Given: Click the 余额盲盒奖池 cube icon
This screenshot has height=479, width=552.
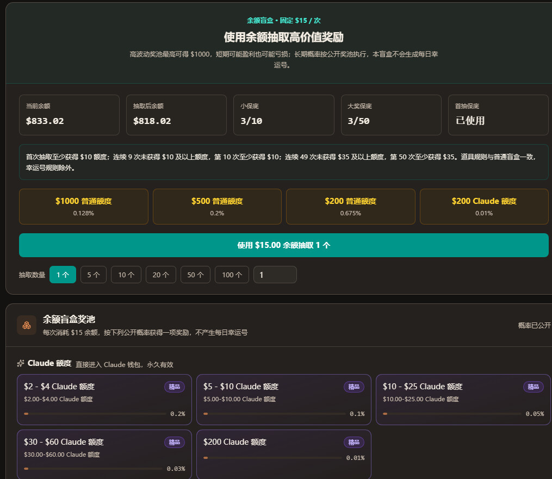Looking at the screenshot, I should pyautogui.click(x=27, y=325).
